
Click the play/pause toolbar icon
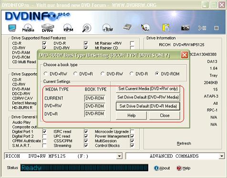coord(202,28)
